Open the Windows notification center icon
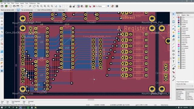The image size is (194, 109). tap(191, 107)
